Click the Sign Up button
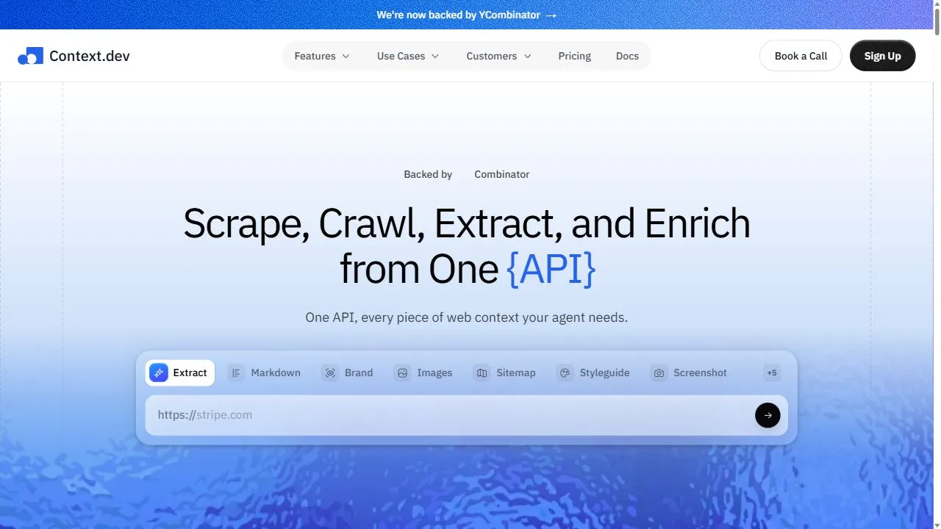The image size is (941, 529). (882, 56)
